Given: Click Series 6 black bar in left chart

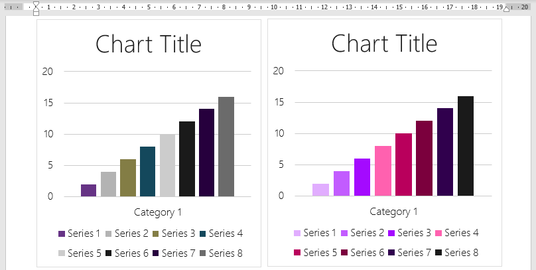Looking at the screenshot, I should click(187, 159).
